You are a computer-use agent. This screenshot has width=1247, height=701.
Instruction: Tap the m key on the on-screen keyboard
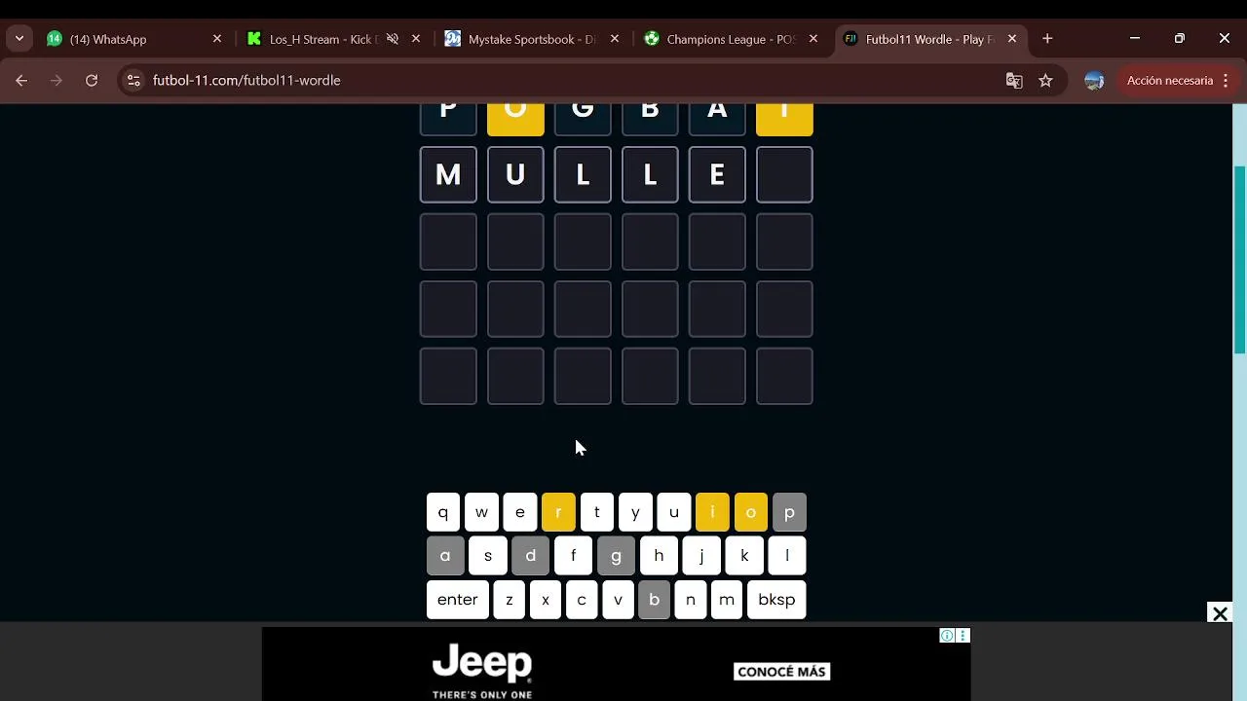pyautogui.click(x=727, y=600)
